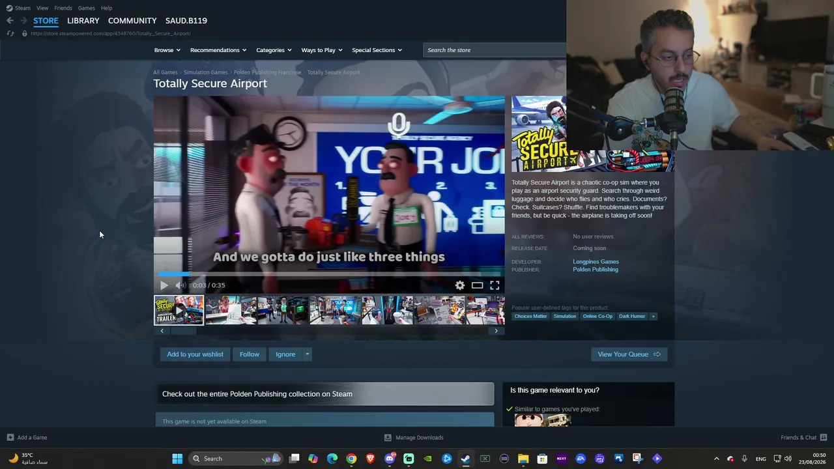Click the taskbar Search box
Viewport: 834px width, 469px height.
235,459
